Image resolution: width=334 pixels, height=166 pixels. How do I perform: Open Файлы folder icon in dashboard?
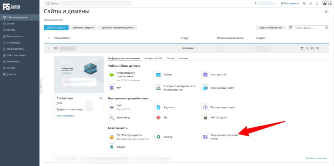click(x=158, y=75)
